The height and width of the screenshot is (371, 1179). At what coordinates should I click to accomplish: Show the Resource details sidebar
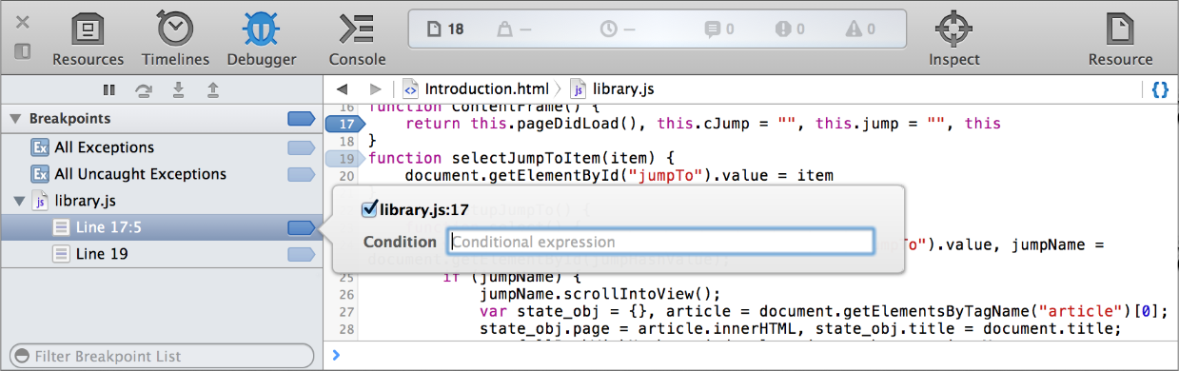(x=1120, y=39)
